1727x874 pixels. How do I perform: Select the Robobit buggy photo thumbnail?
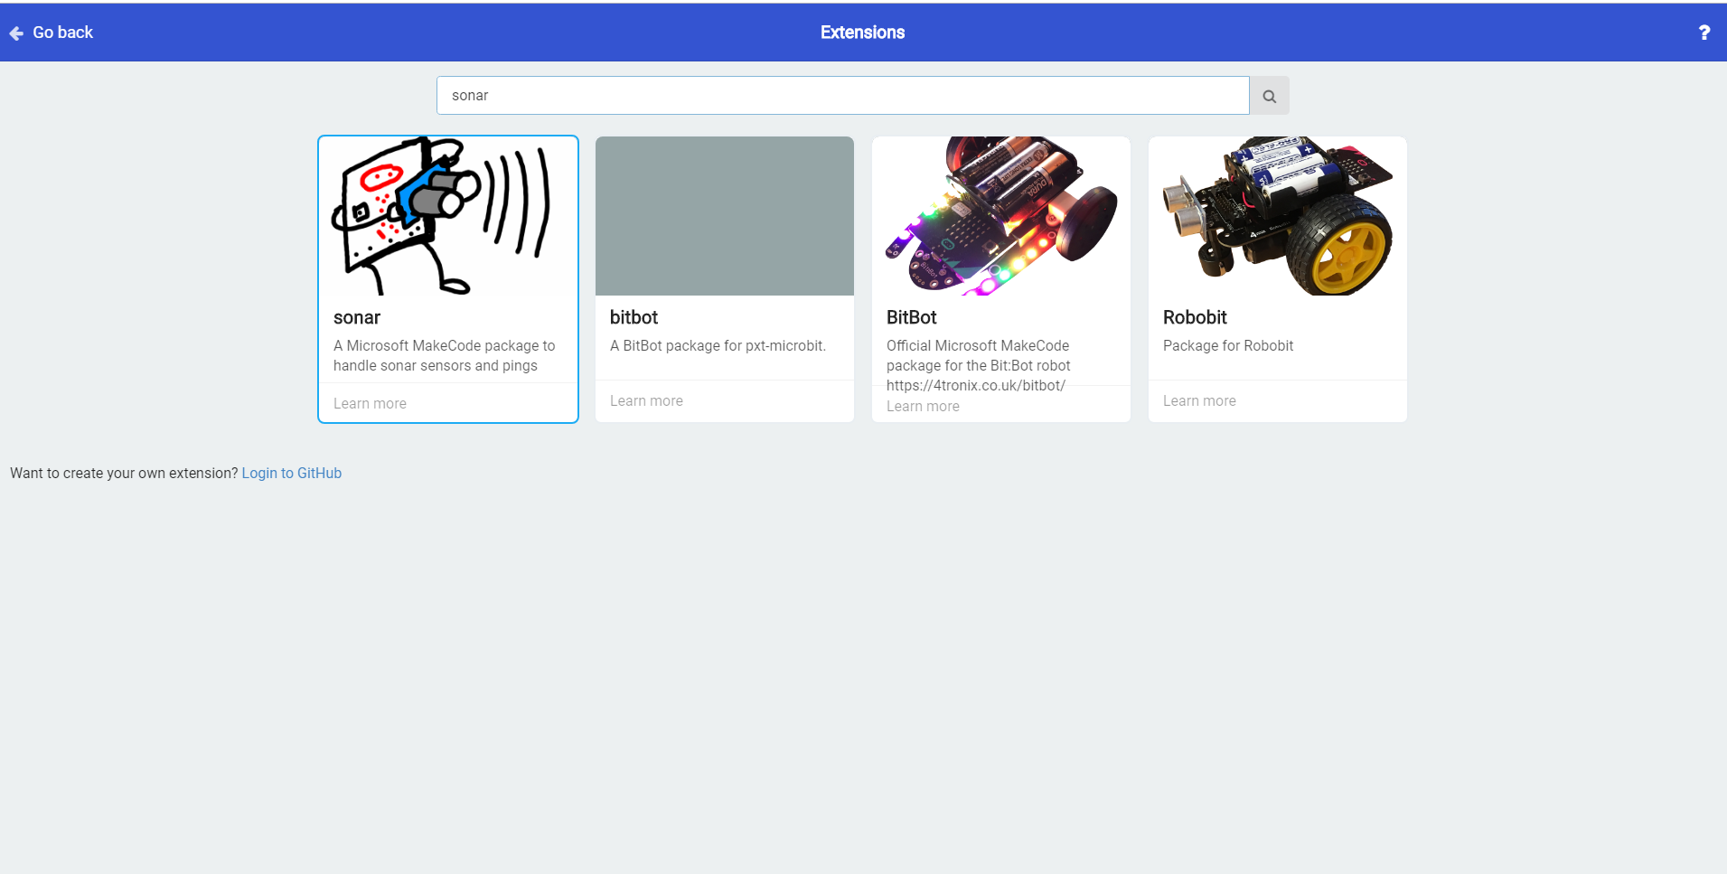1278,216
